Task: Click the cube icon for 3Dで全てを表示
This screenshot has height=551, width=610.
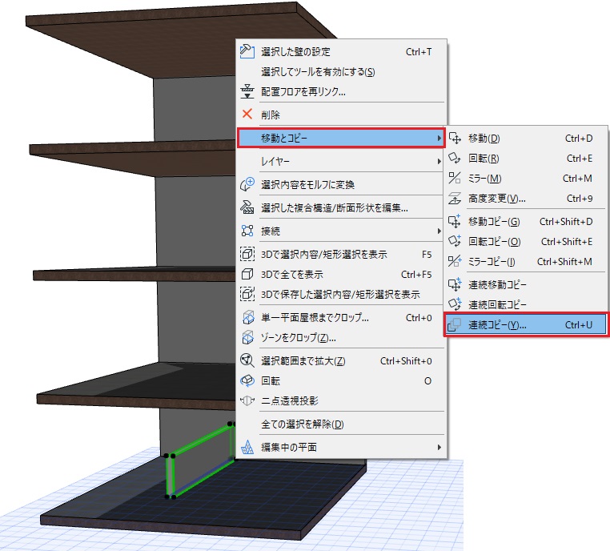Action: (247, 275)
